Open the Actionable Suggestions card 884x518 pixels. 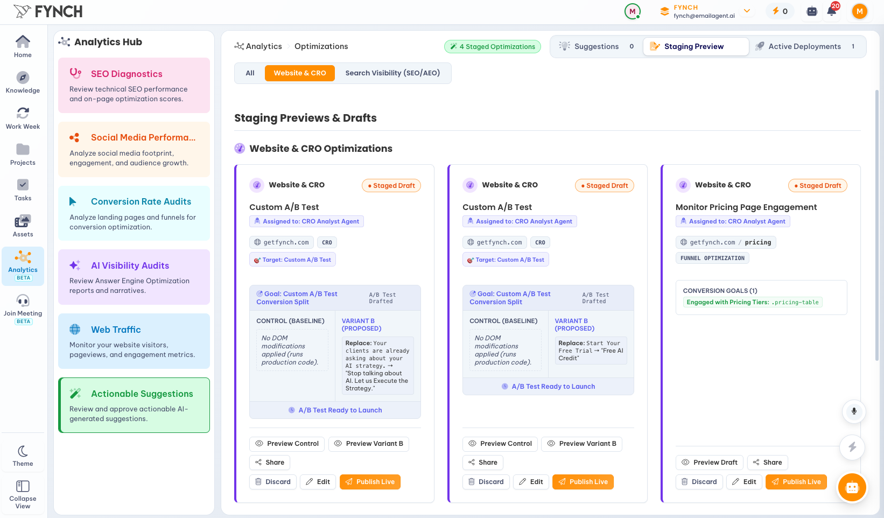tap(134, 405)
